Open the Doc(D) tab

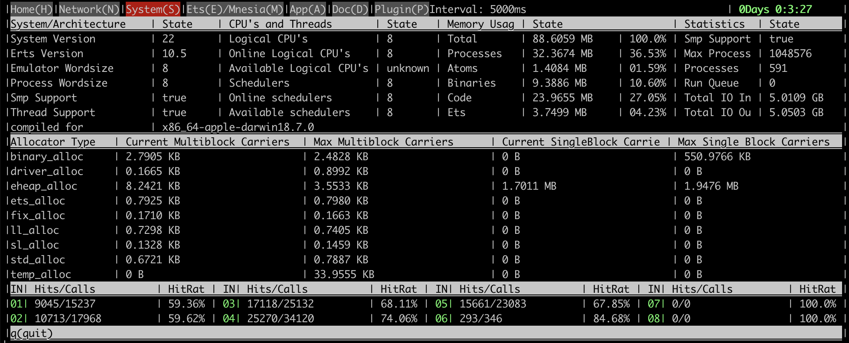point(350,9)
